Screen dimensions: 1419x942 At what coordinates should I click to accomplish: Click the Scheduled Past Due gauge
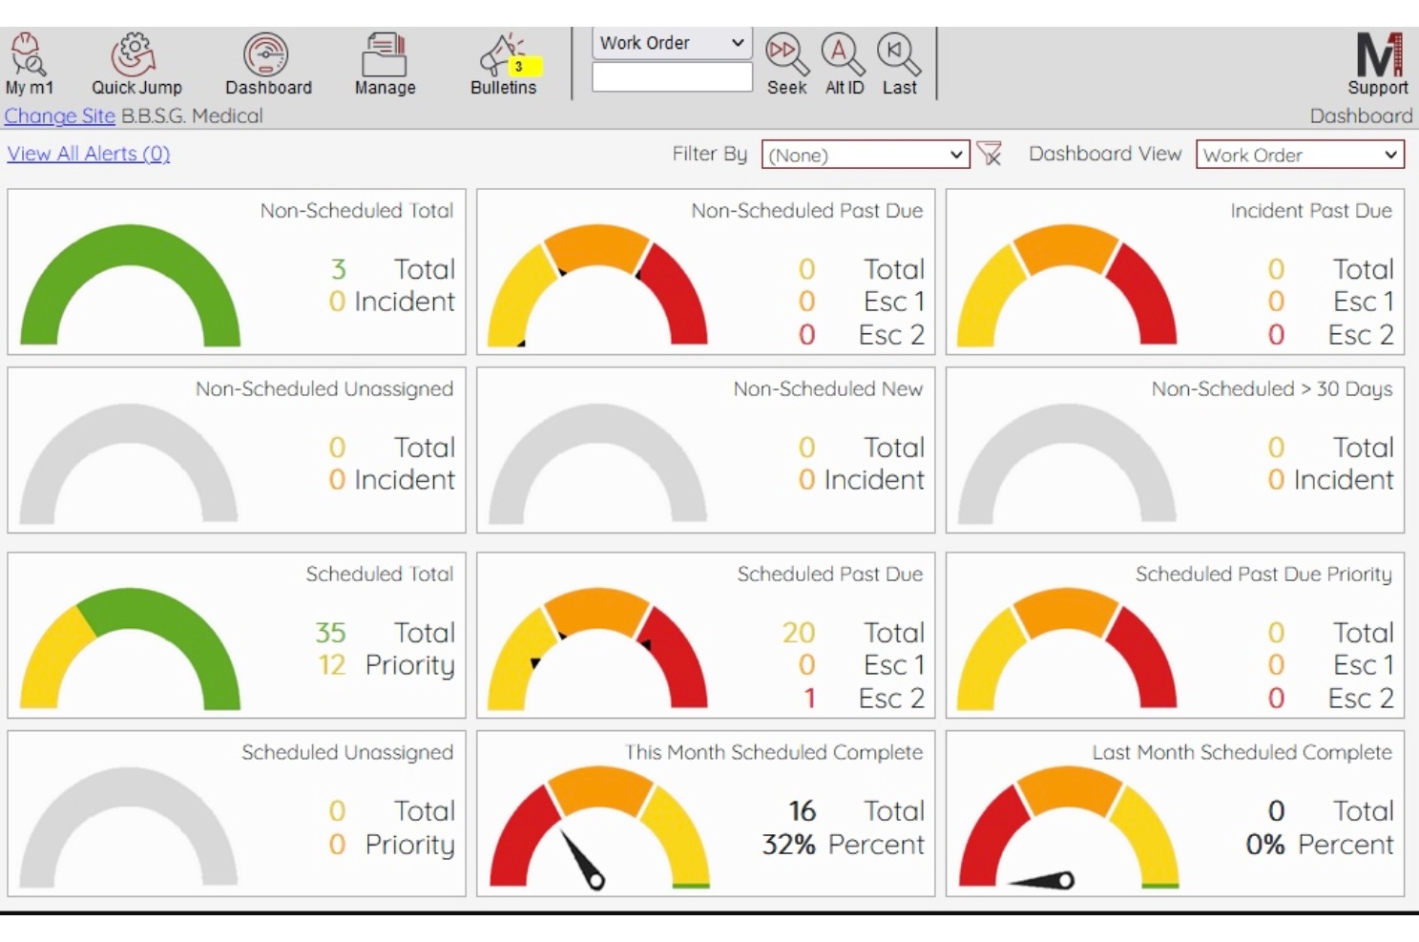pos(598,648)
